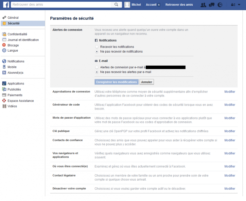The image size is (246, 201).
Task: Click the Blocage sidebar icon
Action: (x=4, y=45)
